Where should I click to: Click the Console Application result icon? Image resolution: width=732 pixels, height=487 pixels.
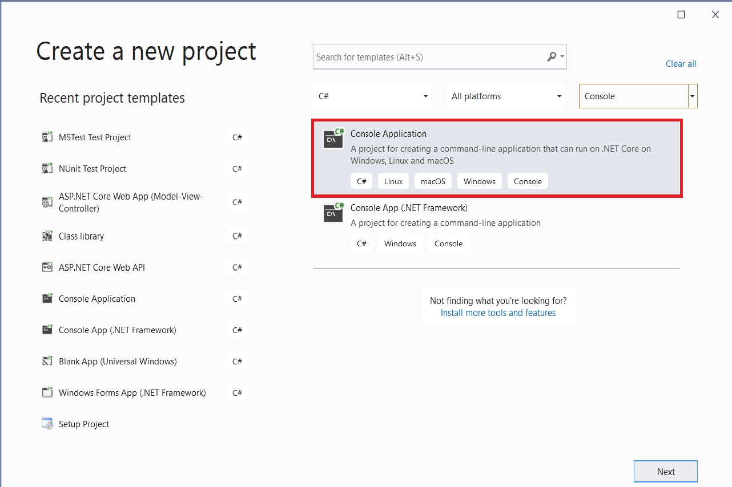pyautogui.click(x=333, y=138)
